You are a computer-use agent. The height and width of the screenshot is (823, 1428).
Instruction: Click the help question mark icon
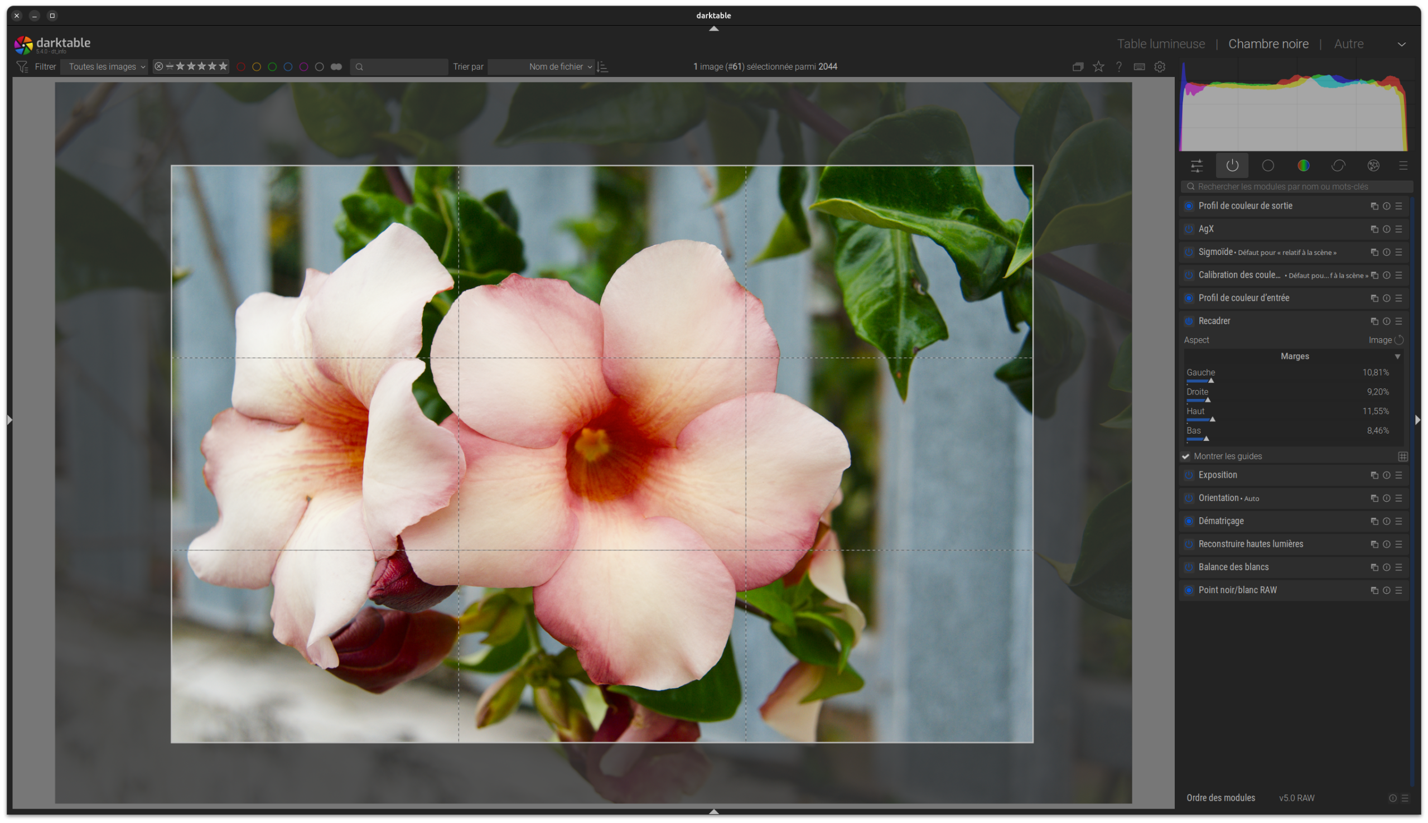click(x=1118, y=66)
